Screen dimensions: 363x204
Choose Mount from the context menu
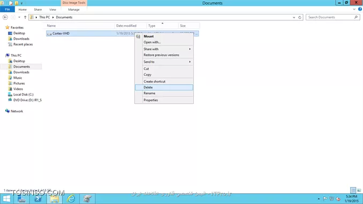click(164, 36)
